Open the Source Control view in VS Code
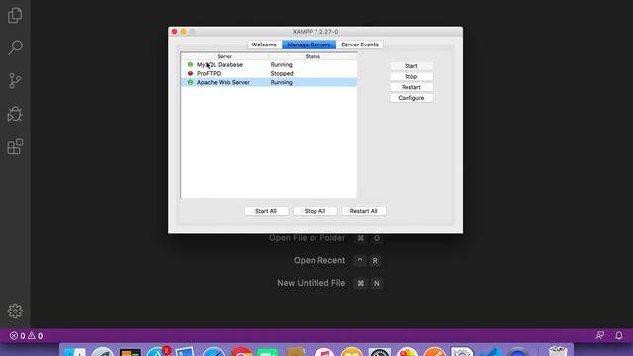 [x=15, y=81]
